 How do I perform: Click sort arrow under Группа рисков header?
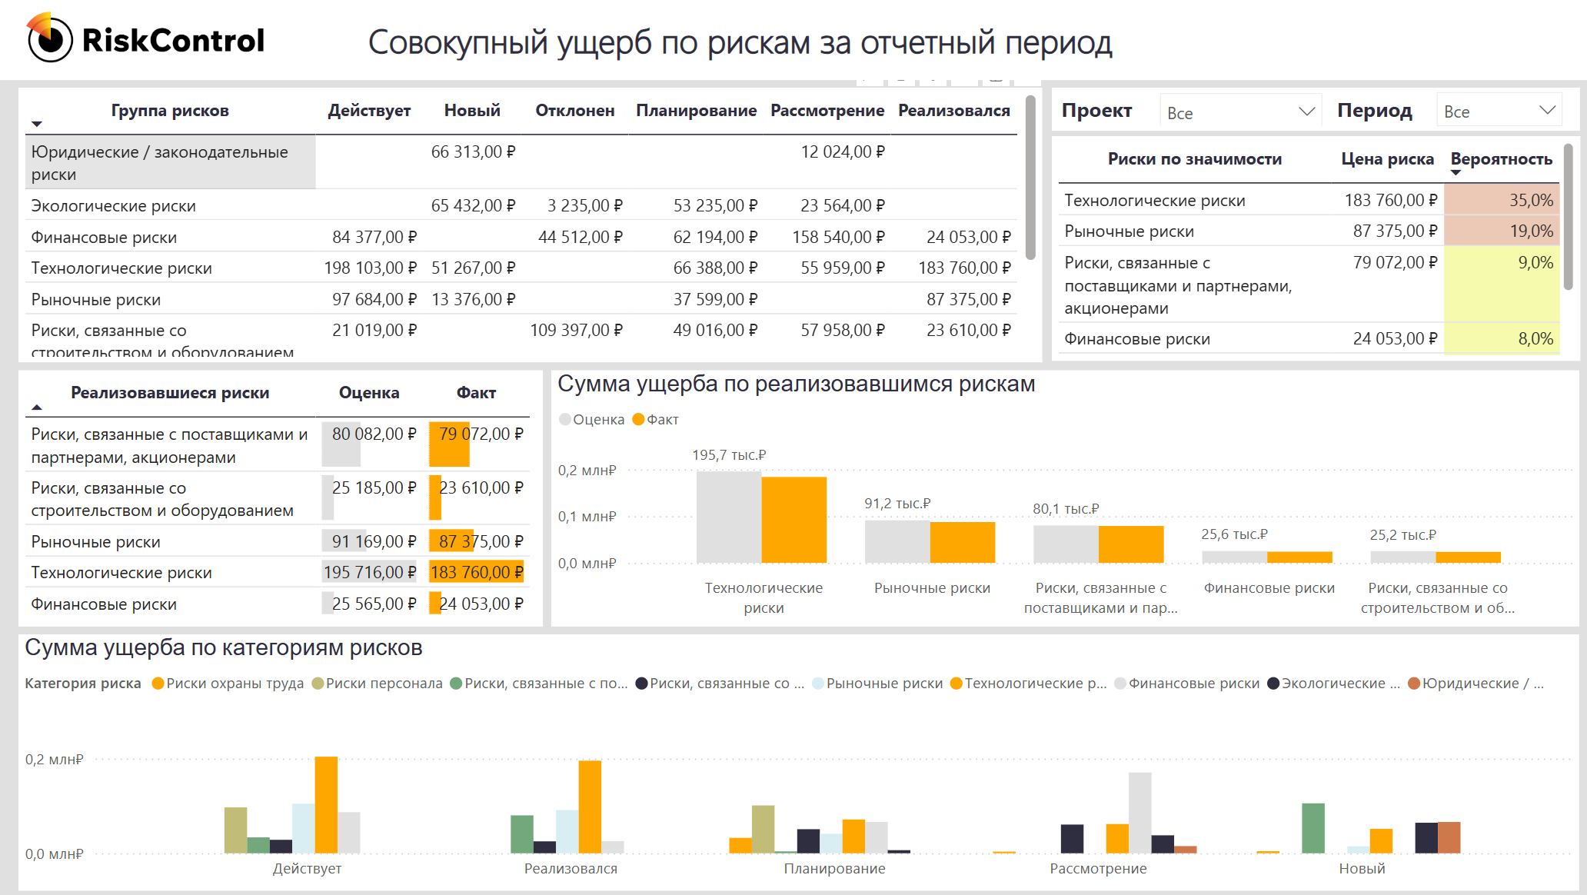coord(36,124)
